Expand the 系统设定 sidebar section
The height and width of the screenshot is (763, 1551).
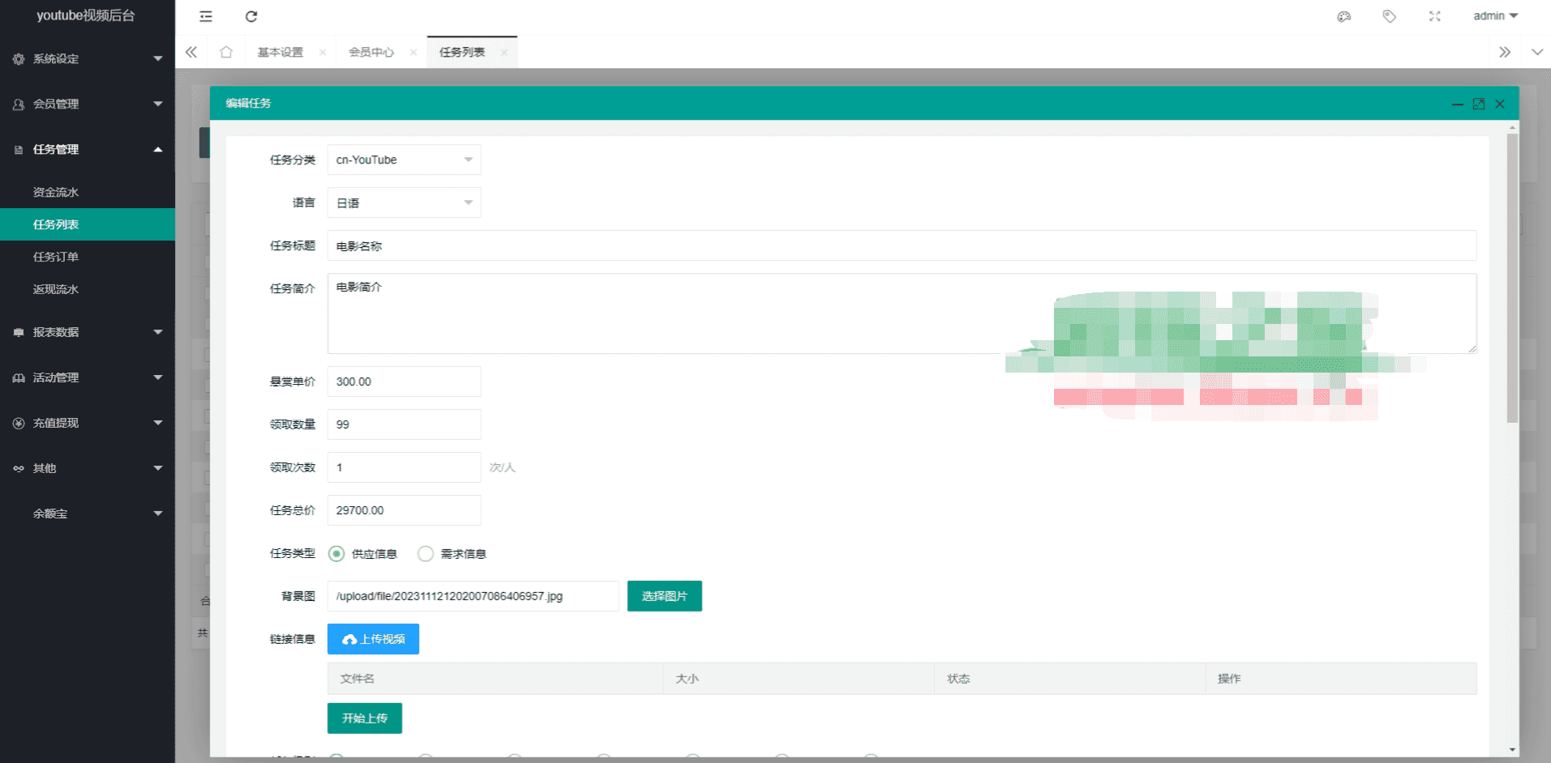(x=87, y=58)
